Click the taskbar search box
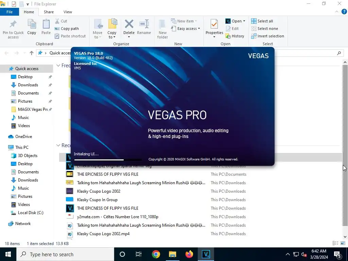This screenshot has width=348, height=261. coord(65,254)
